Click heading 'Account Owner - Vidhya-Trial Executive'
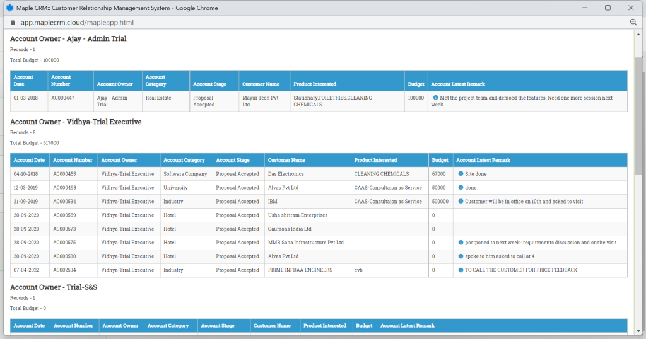This screenshot has width=646, height=339. [76, 122]
